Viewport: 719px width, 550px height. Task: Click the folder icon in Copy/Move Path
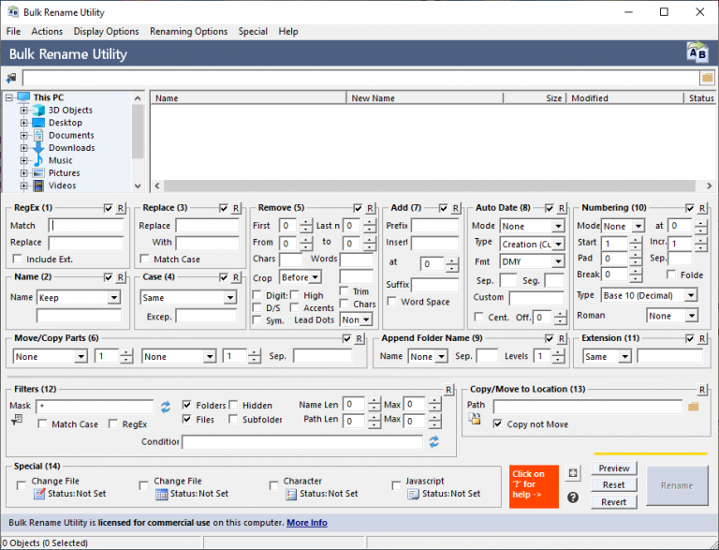[x=694, y=407]
